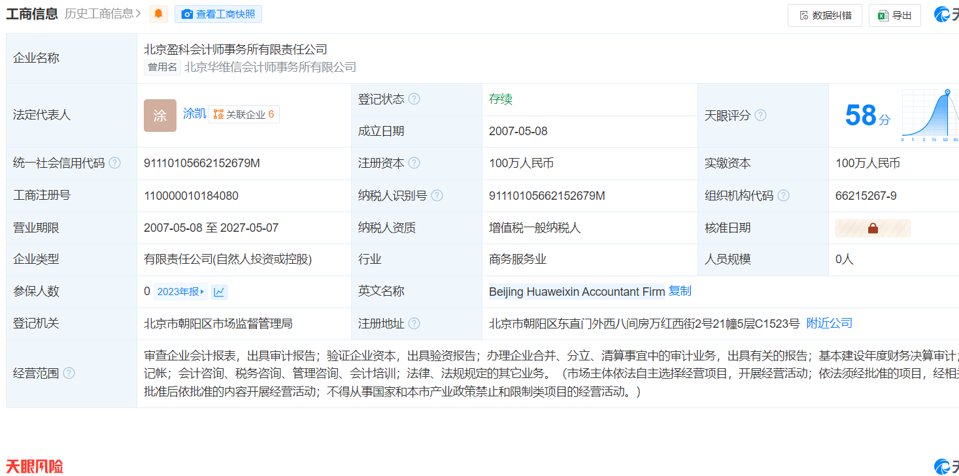Image resolution: width=959 pixels, height=476 pixels.
Task: Click help icon next to 登记状态
Action: [x=414, y=99]
